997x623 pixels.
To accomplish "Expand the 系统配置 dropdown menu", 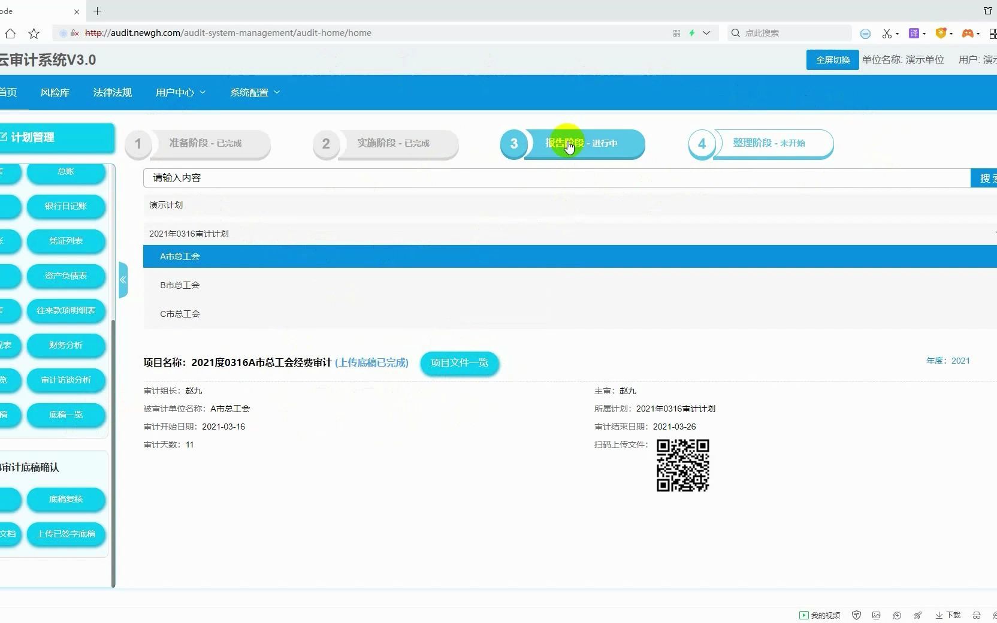I will 255,92.
